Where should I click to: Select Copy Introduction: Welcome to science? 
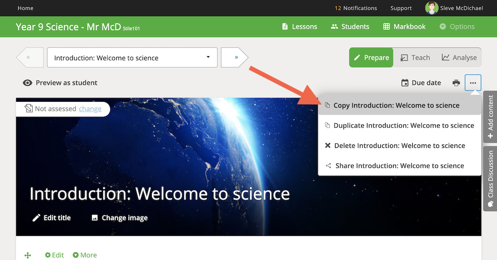point(396,105)
